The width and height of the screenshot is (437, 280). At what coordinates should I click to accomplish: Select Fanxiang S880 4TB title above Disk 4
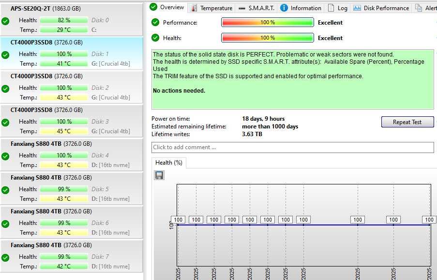coord(36,144)
